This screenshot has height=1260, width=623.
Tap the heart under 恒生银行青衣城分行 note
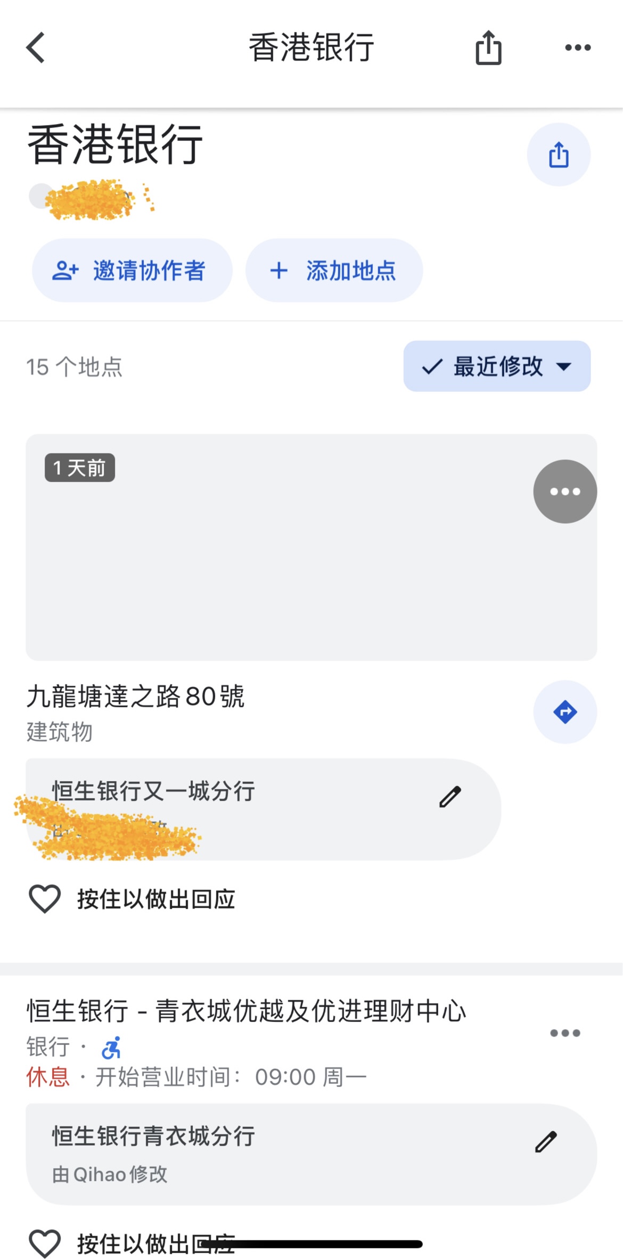pyautogui.click(x=45, y=1243)
